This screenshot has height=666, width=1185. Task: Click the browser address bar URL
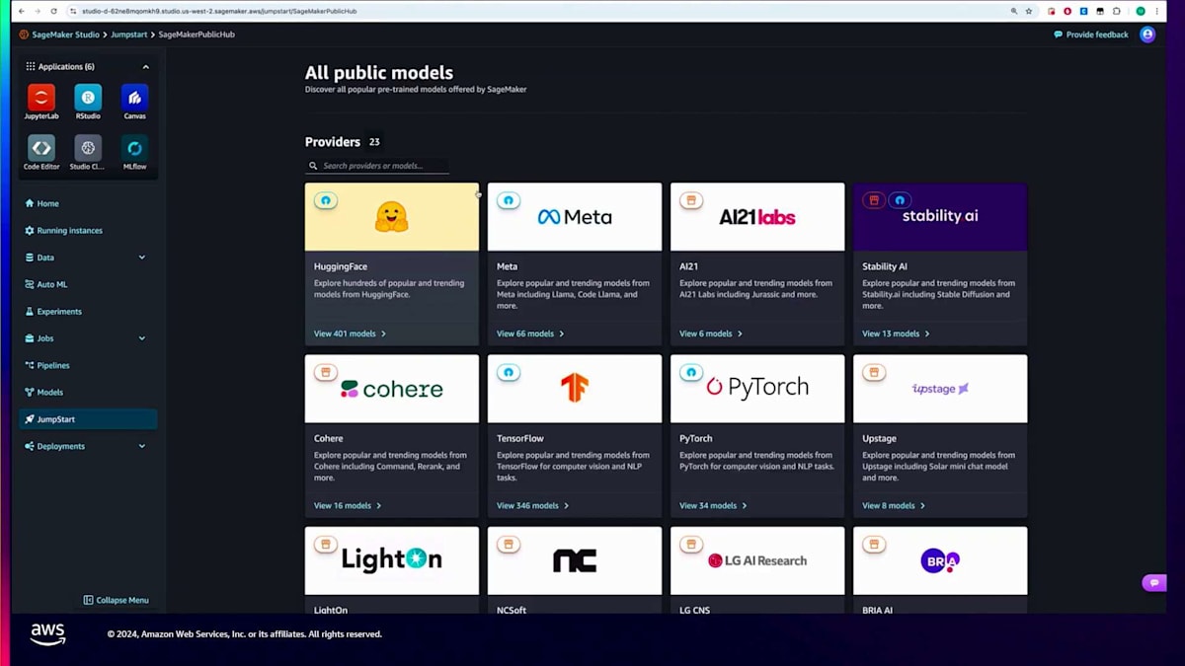[x=219, y=11]
